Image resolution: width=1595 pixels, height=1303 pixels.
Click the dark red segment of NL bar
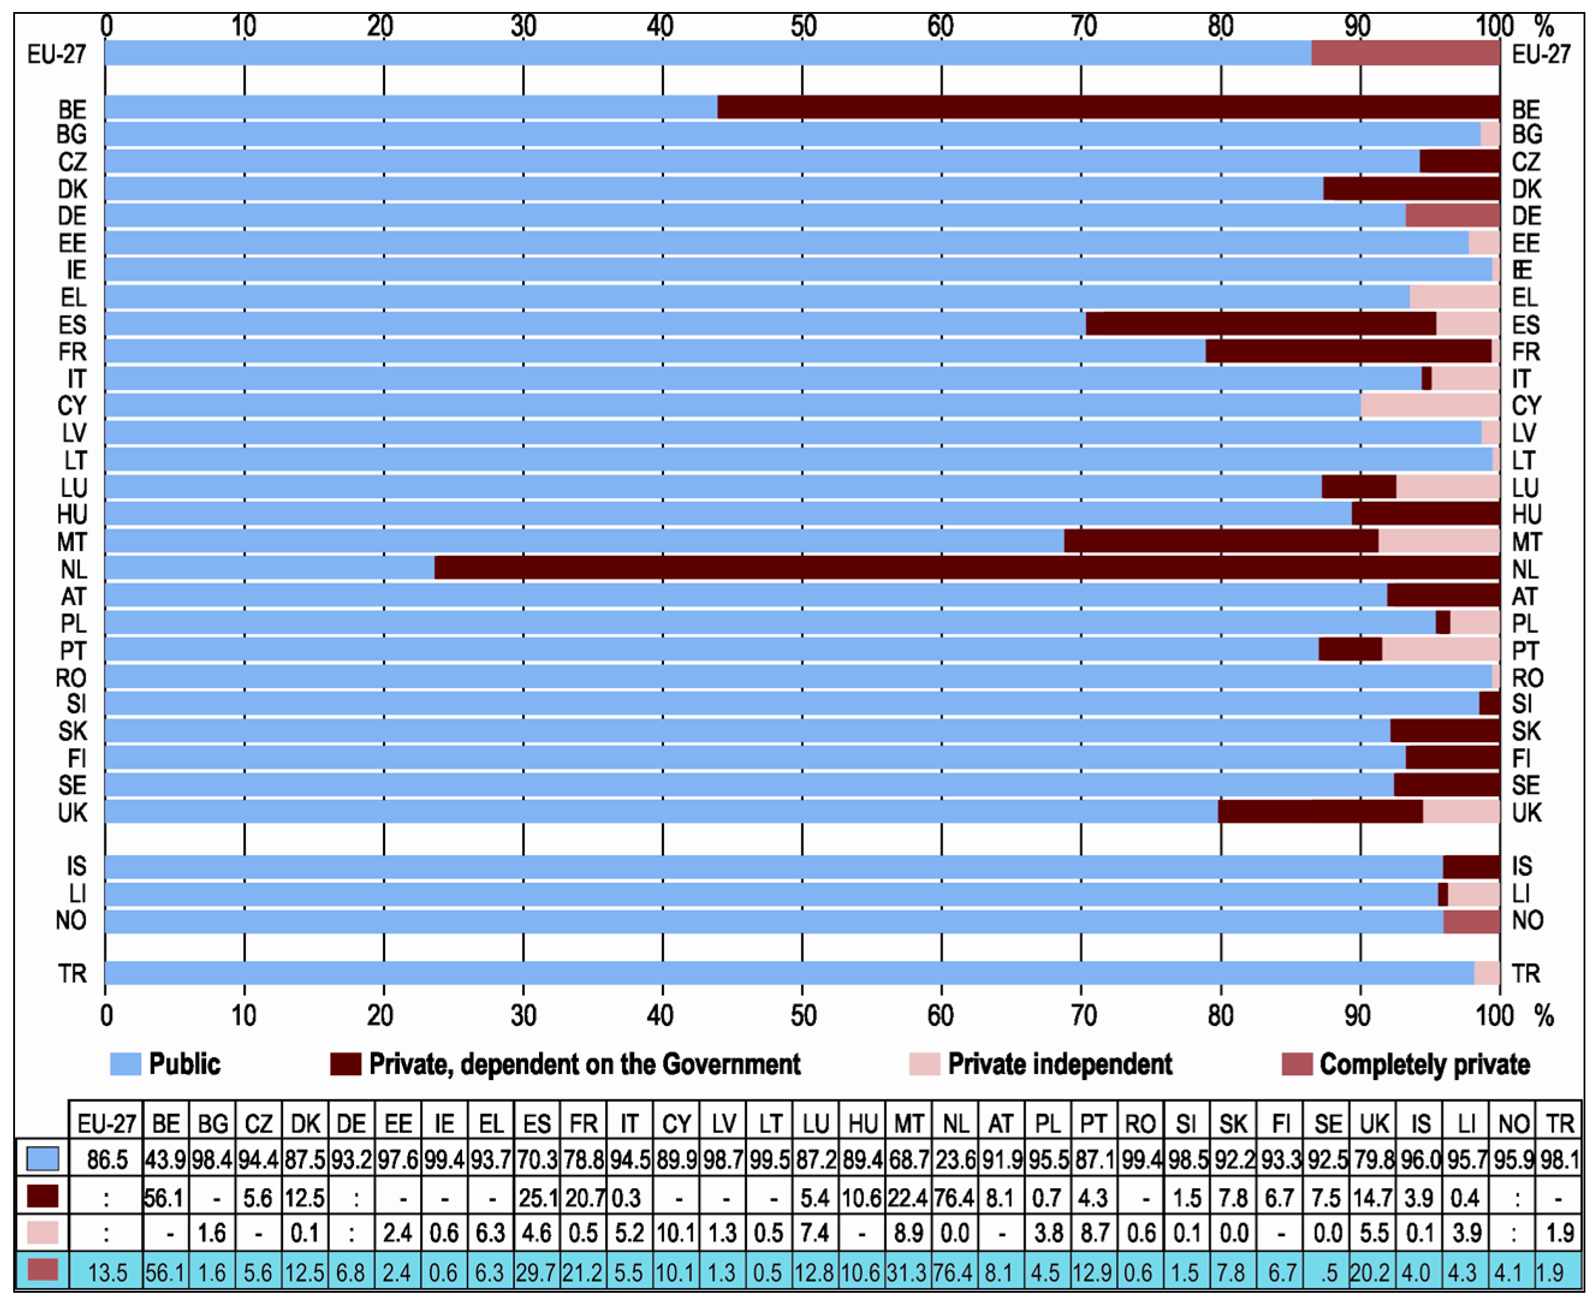(967, 568)
